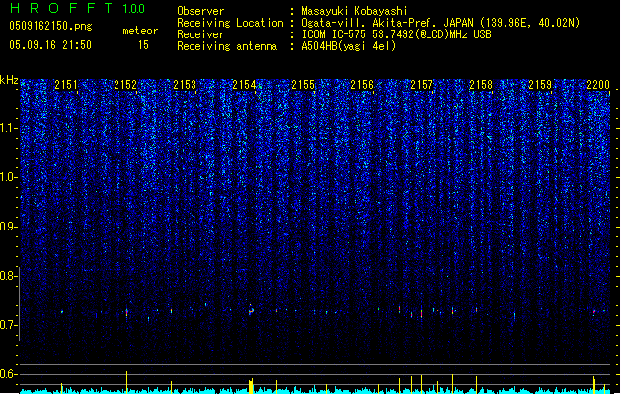Click the Ogata-vill. Akita-Pref. JAPAN location text

(440, 23)
